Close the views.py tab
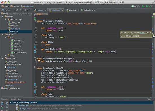 (x=45, y=10)
